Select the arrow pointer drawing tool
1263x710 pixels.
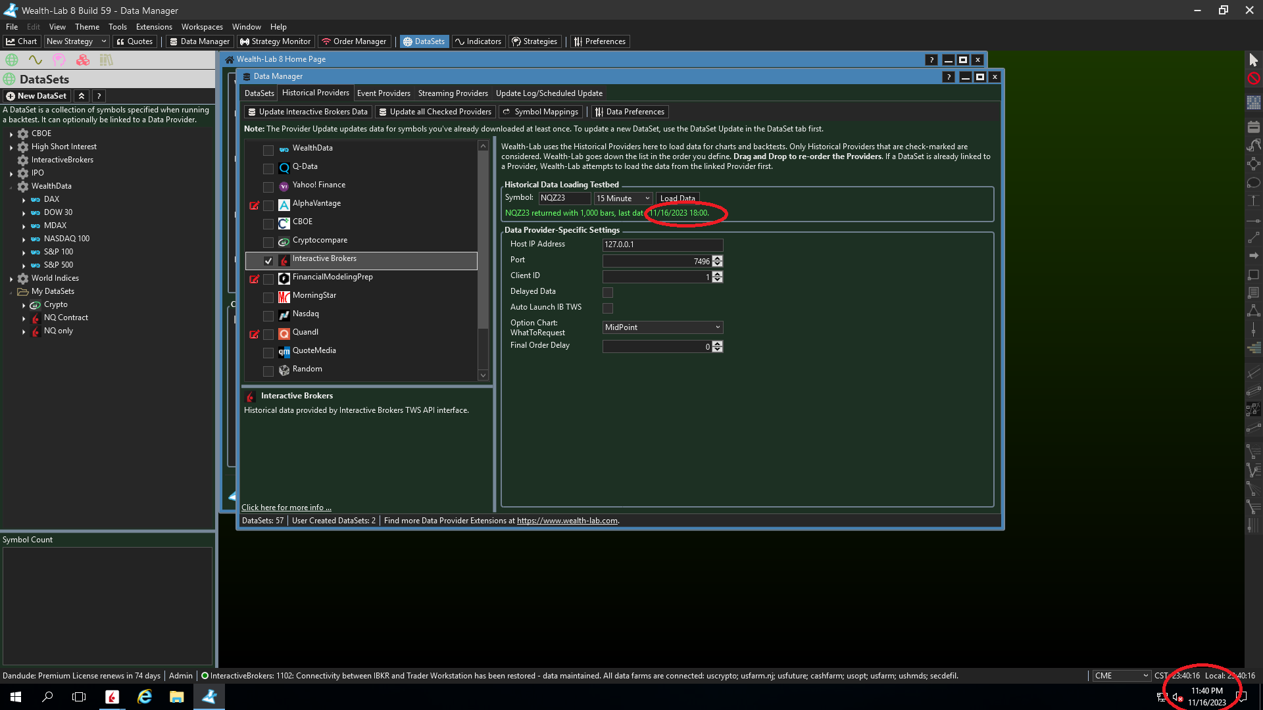1254,60
